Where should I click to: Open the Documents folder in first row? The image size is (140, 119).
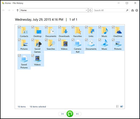click(51, 31)
